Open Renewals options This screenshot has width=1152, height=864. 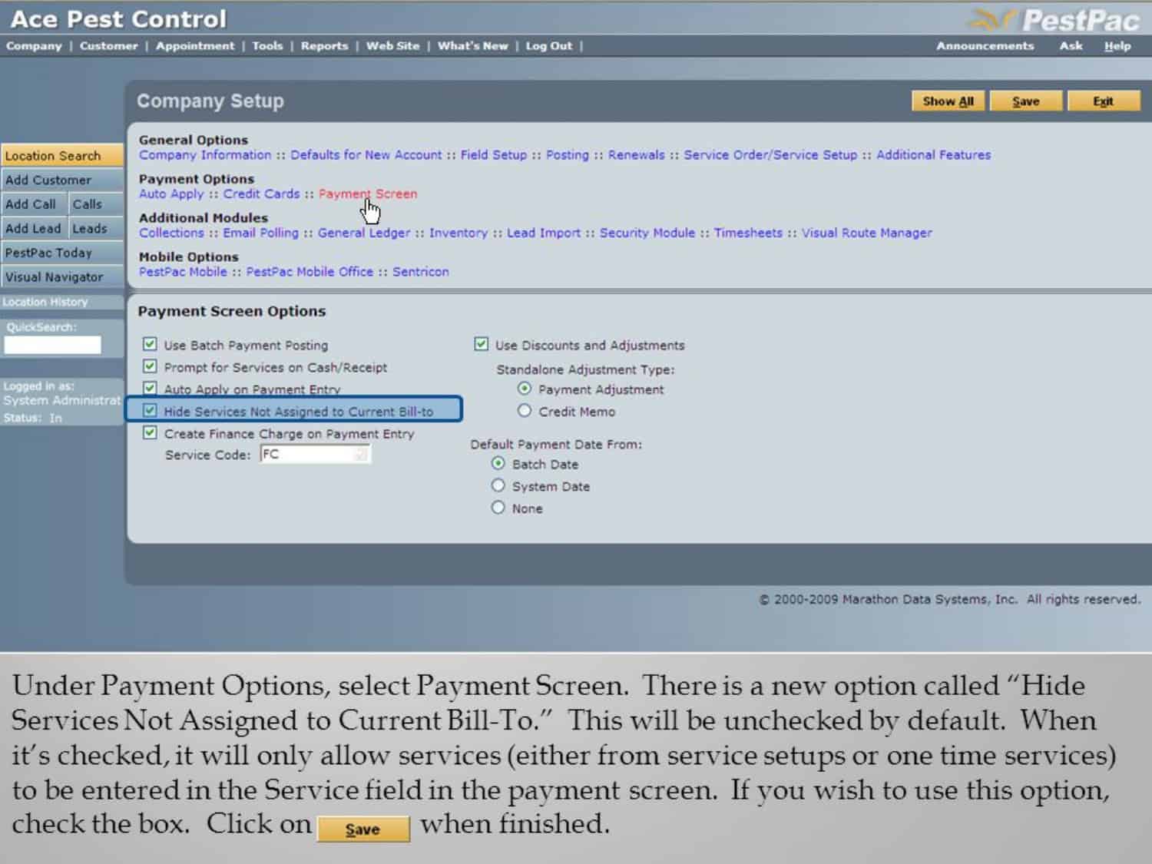636,155
